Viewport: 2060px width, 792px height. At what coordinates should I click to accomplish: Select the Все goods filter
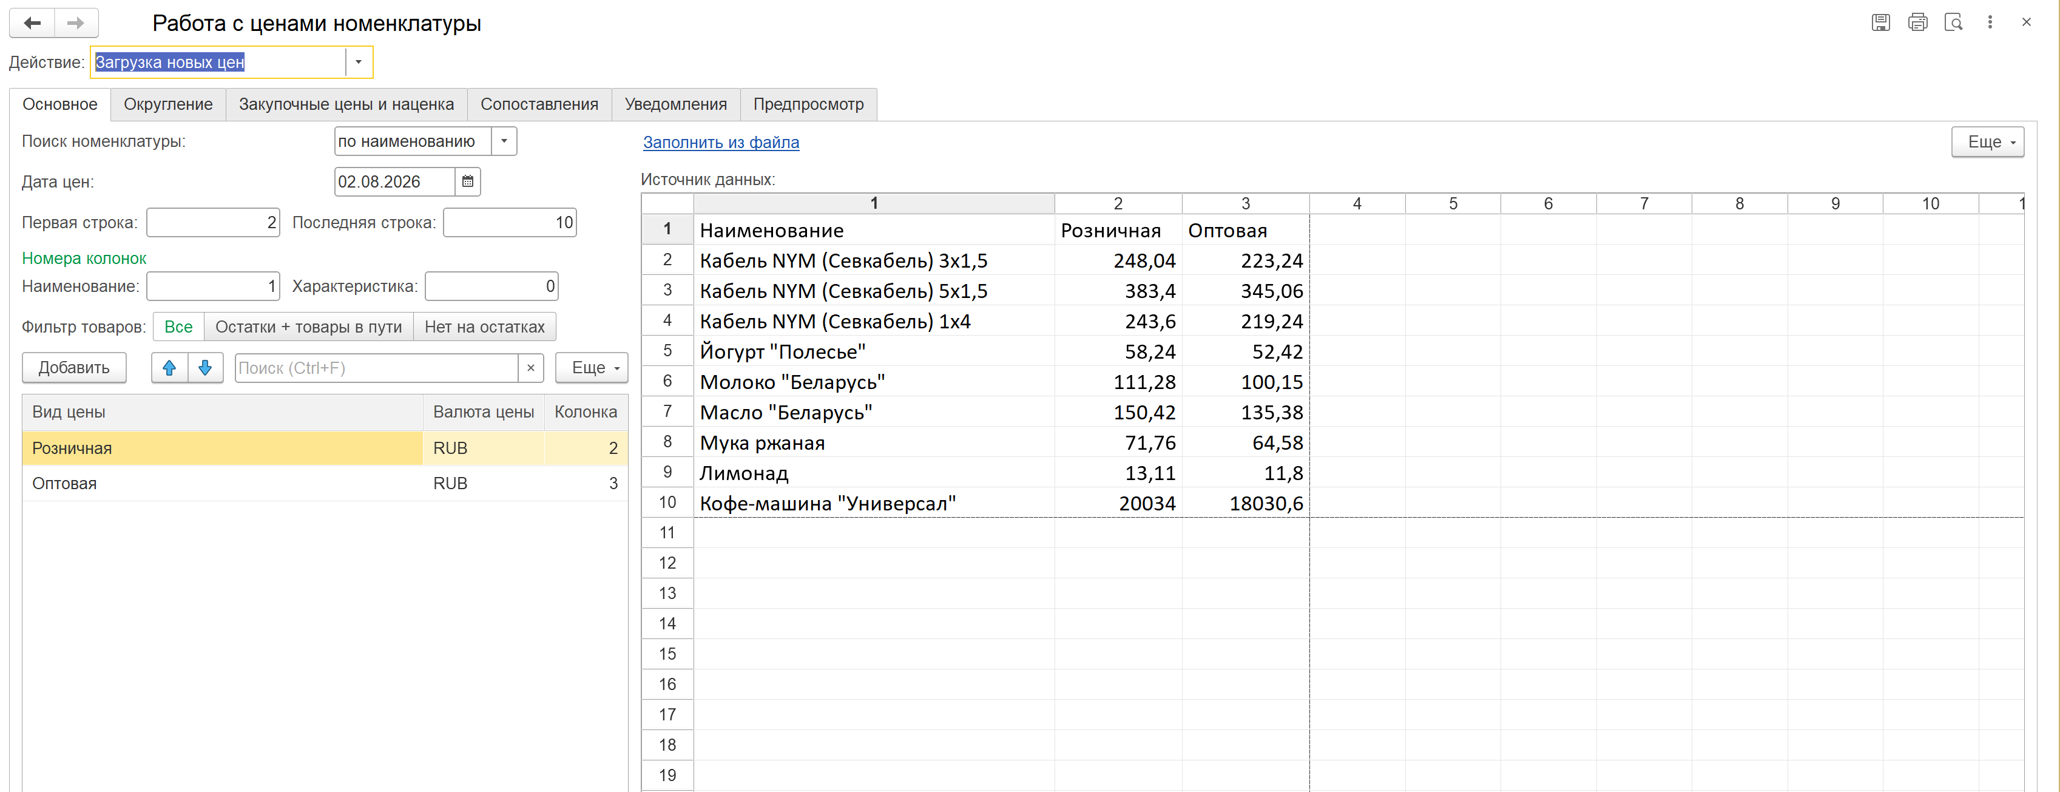click(178, 327)
